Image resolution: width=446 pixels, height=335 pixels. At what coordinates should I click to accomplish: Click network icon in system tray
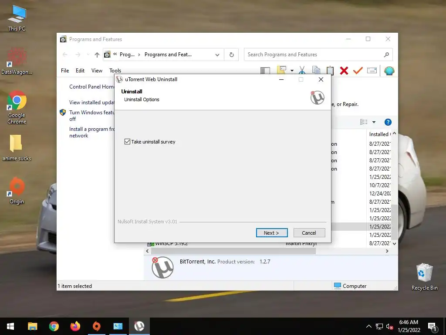tap(379, 326)
